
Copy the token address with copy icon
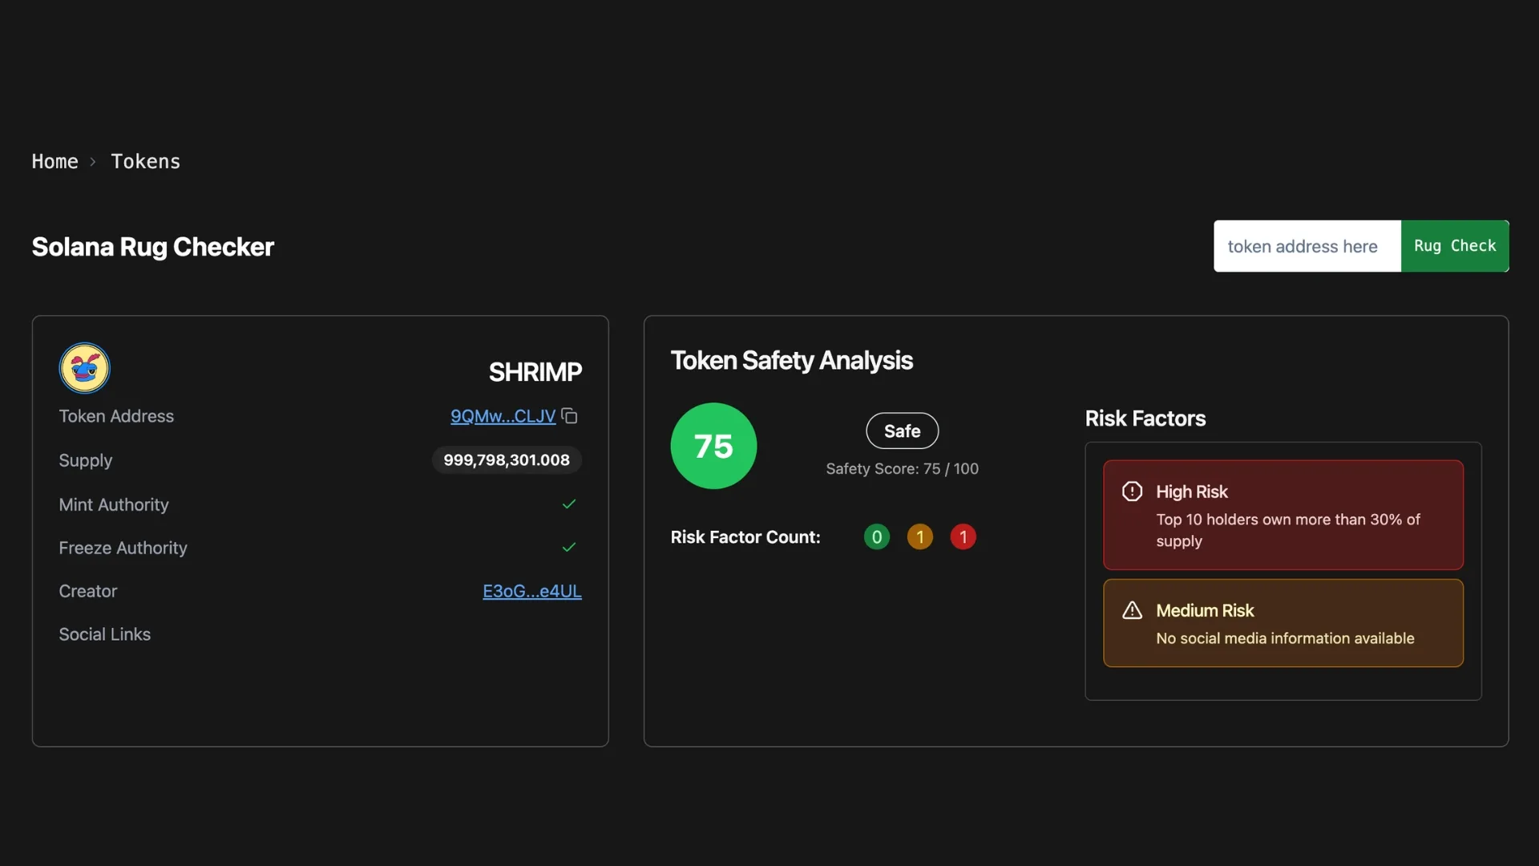click(569, 416)
